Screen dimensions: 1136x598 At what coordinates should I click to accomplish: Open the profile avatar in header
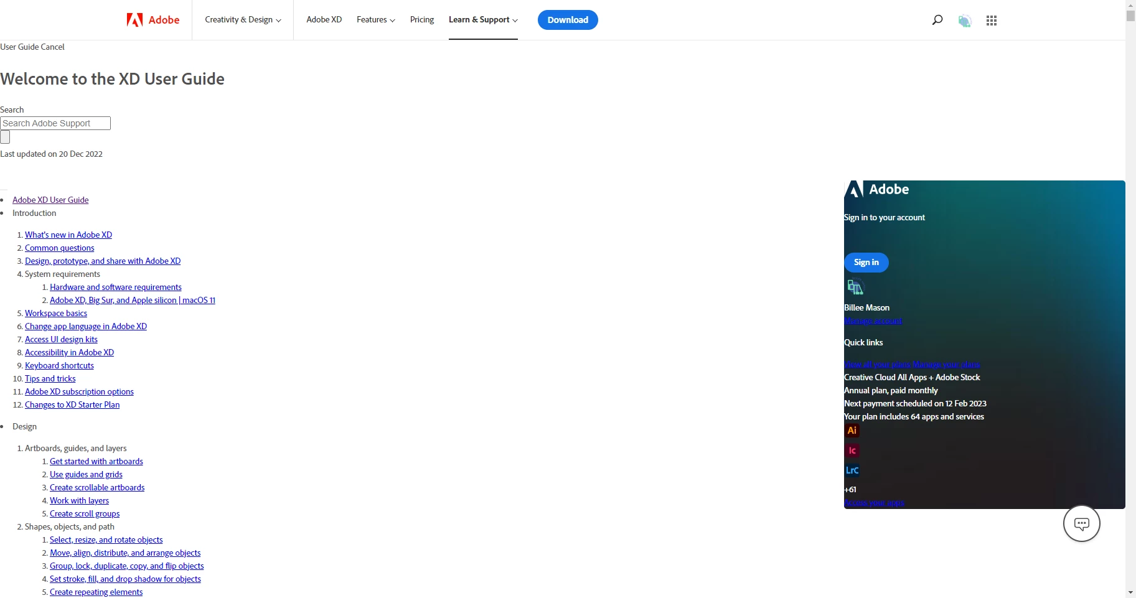pos(965,21)
